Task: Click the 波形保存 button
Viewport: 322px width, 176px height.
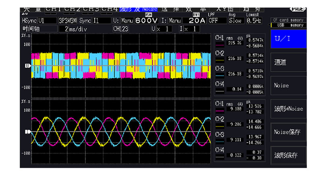Action: pos(289,155)
